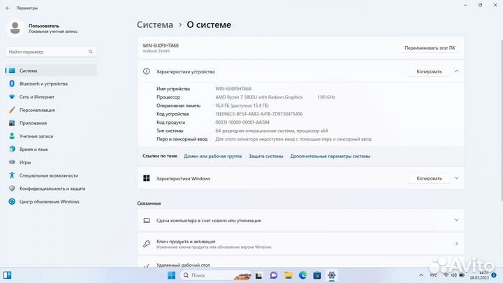Open Task View on the taskbar
This screenshot has height=283, width=503.
pos(258,275)
